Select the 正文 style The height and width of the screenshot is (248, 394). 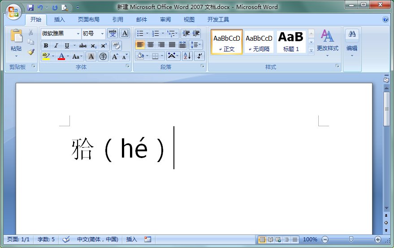tap(227, 42)
